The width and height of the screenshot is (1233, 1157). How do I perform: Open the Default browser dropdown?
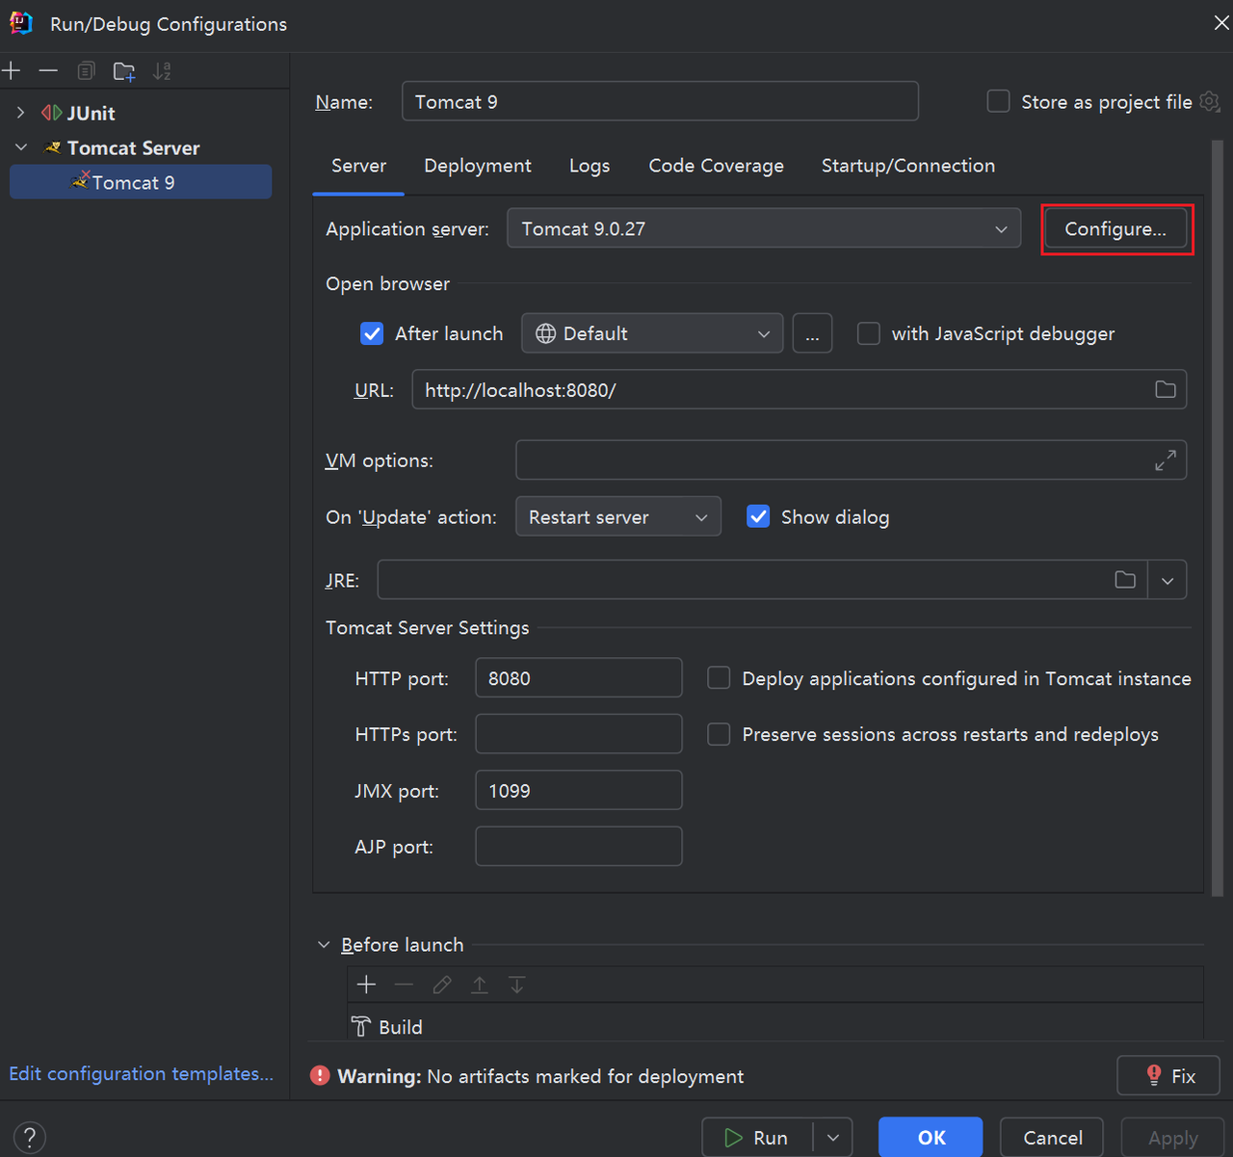point(652,333)
